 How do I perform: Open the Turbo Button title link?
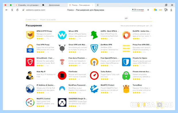(106, 72)
